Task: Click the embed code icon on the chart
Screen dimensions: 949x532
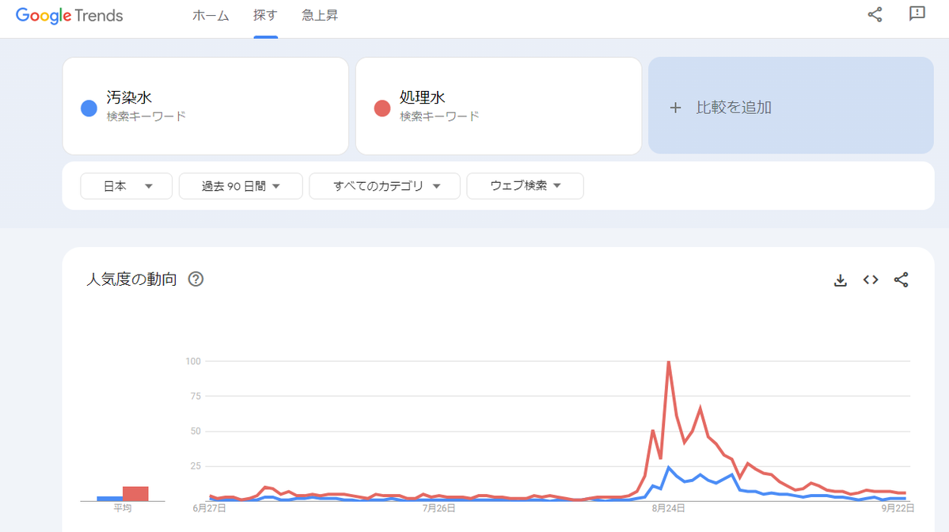Action: [871, 279]
